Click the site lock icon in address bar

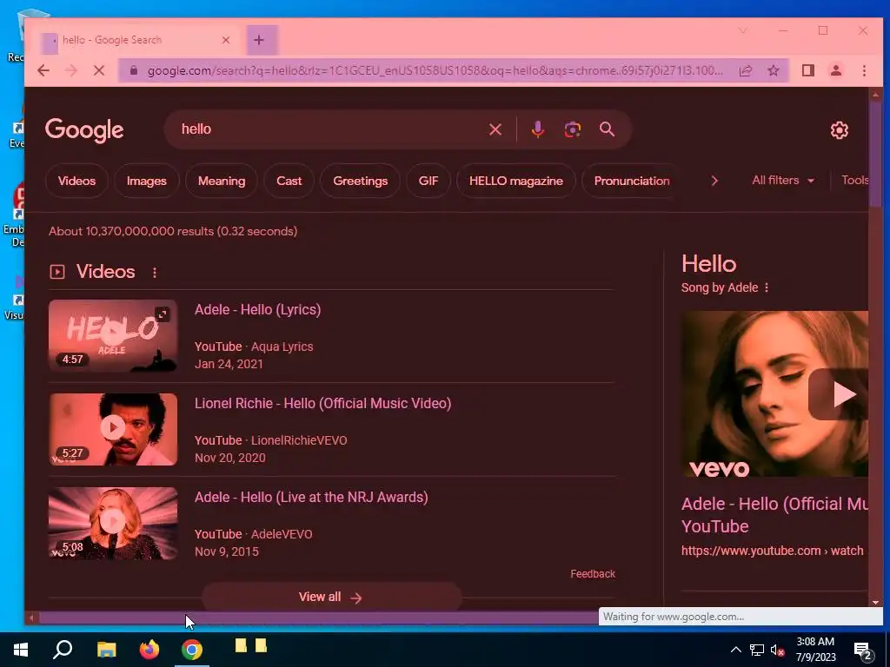click(134, 70)
